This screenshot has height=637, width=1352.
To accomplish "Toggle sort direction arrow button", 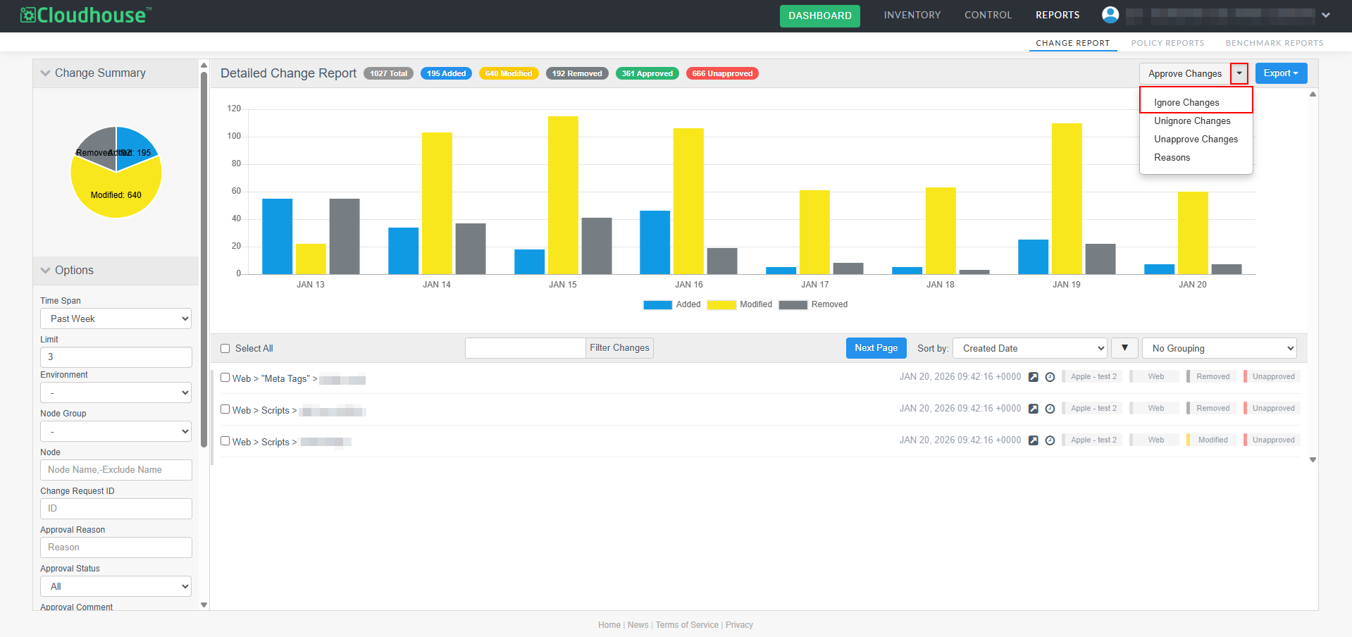I will coord(1124,348).
